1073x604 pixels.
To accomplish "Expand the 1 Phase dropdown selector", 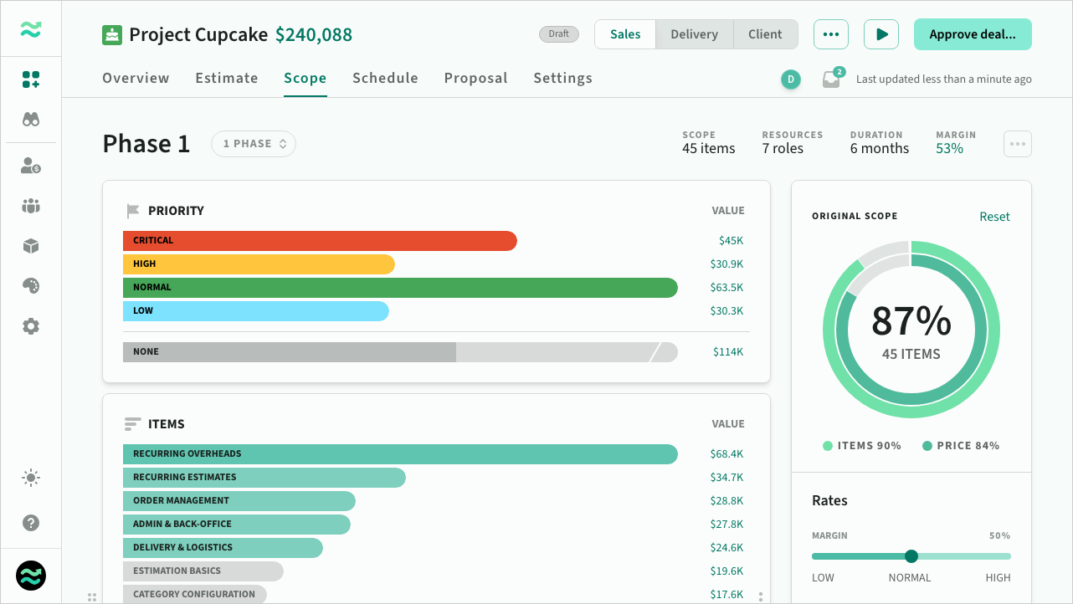I will (254, 144).
